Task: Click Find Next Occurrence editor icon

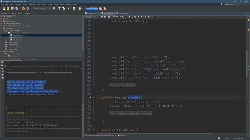Action: point(120,17)
